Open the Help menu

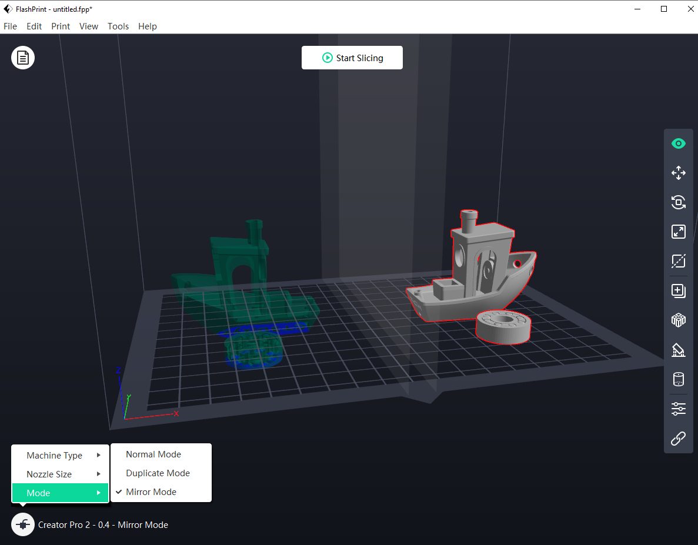pos(148,26)
